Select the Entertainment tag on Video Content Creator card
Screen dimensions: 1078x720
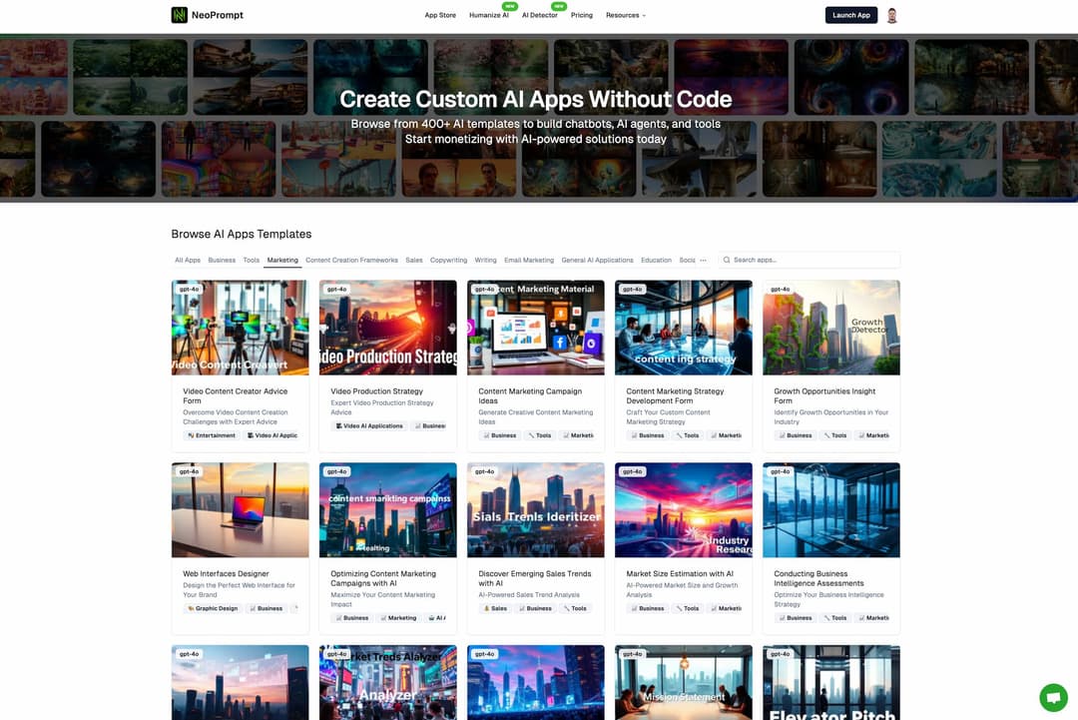212,435
